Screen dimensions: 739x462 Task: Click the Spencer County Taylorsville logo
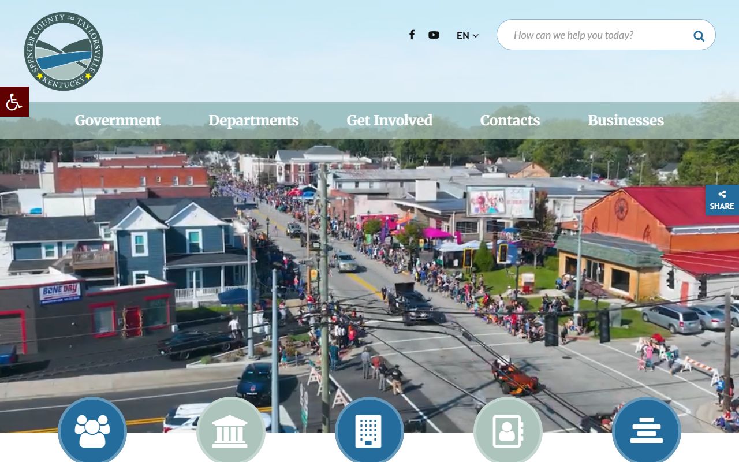coord(64,51)
